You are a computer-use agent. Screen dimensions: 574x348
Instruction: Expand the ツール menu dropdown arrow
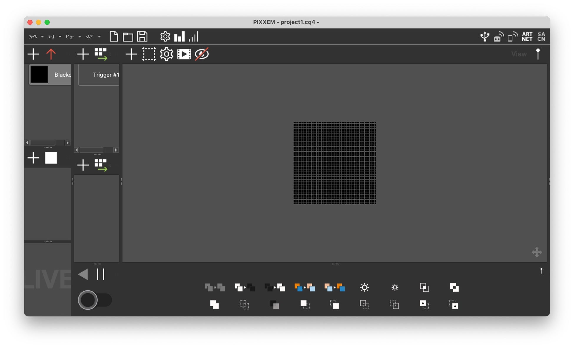click(x=60, y=37)
